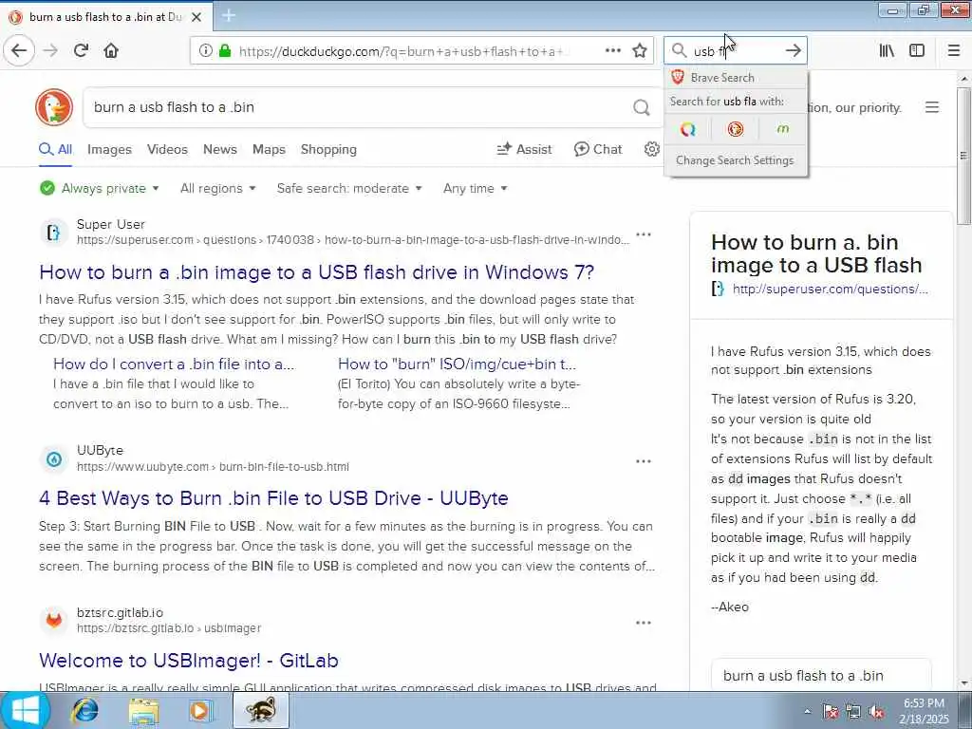
Task: Open the browser home page
Action: click(x=111, y=50)
